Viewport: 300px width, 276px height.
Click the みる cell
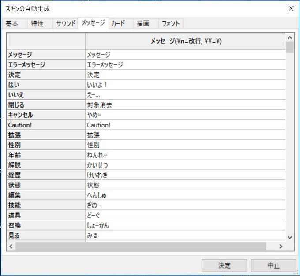pyautogui.click(x=185, y=235)
